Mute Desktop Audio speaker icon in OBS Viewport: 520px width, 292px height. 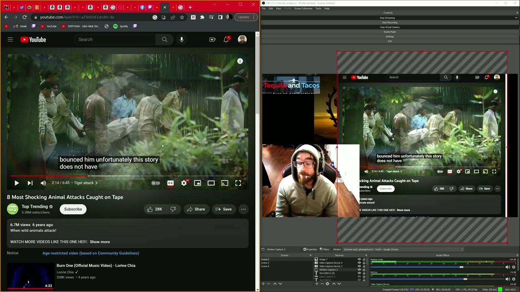pyautogui.click(x=507, y=267)
